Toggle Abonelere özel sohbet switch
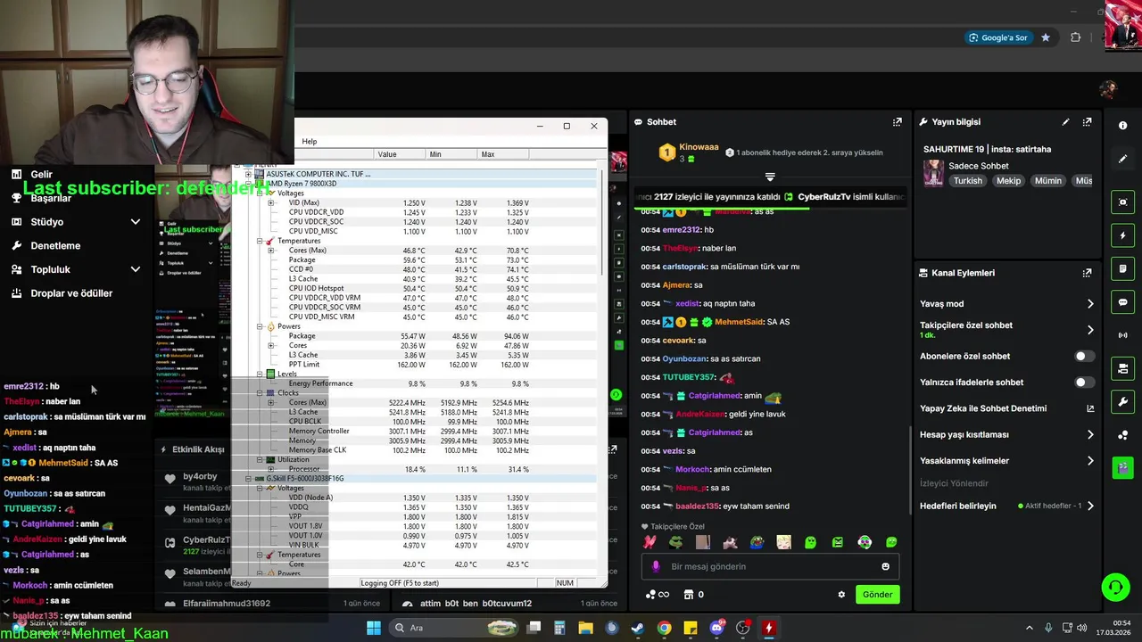The image size is (1142, 642). tap(1083, 356)
